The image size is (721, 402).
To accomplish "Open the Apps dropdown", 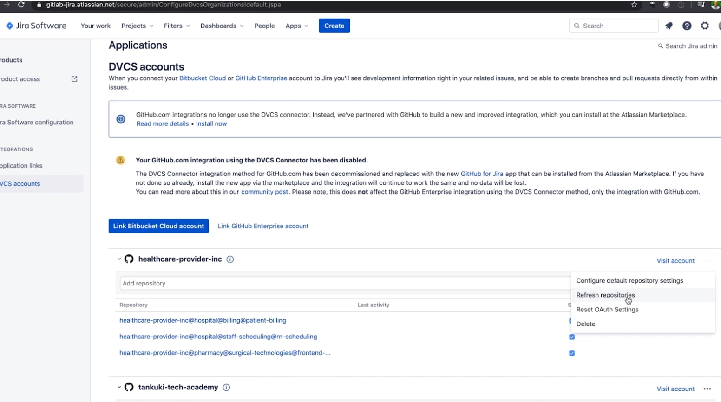I will click(296, 26).
